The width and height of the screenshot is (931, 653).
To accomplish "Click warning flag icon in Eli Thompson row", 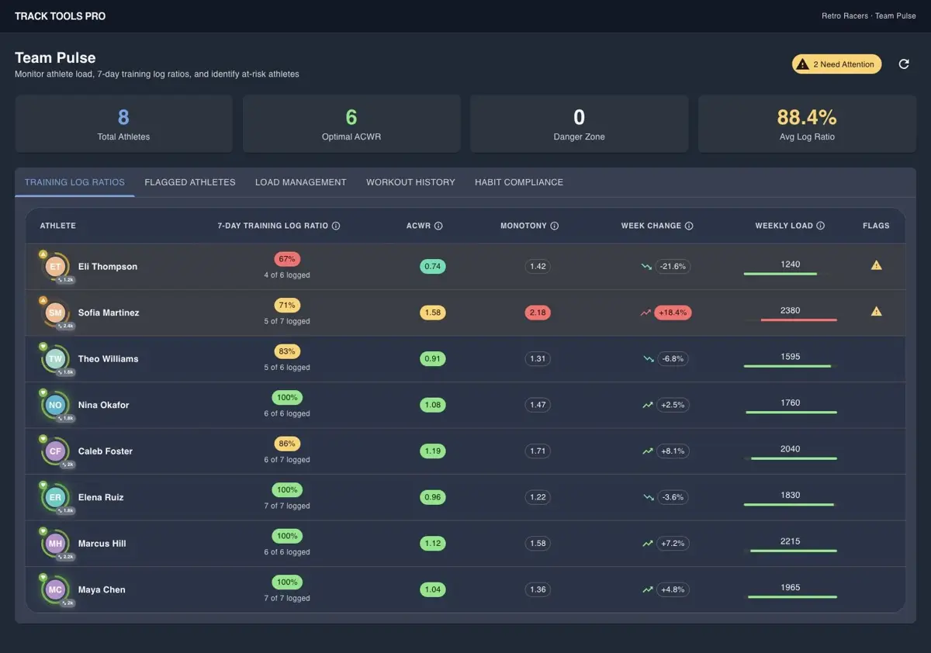I will [x=877, y=265].
